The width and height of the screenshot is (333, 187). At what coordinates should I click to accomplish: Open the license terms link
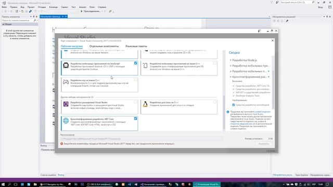[x=262, y=112]
